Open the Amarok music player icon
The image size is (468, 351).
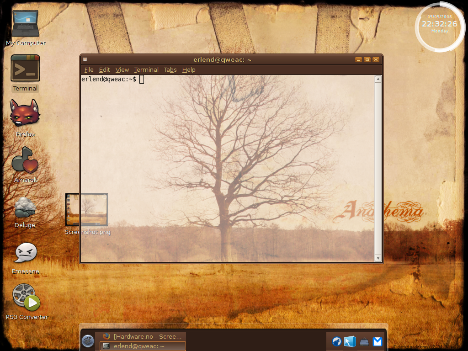click(25, 160)
